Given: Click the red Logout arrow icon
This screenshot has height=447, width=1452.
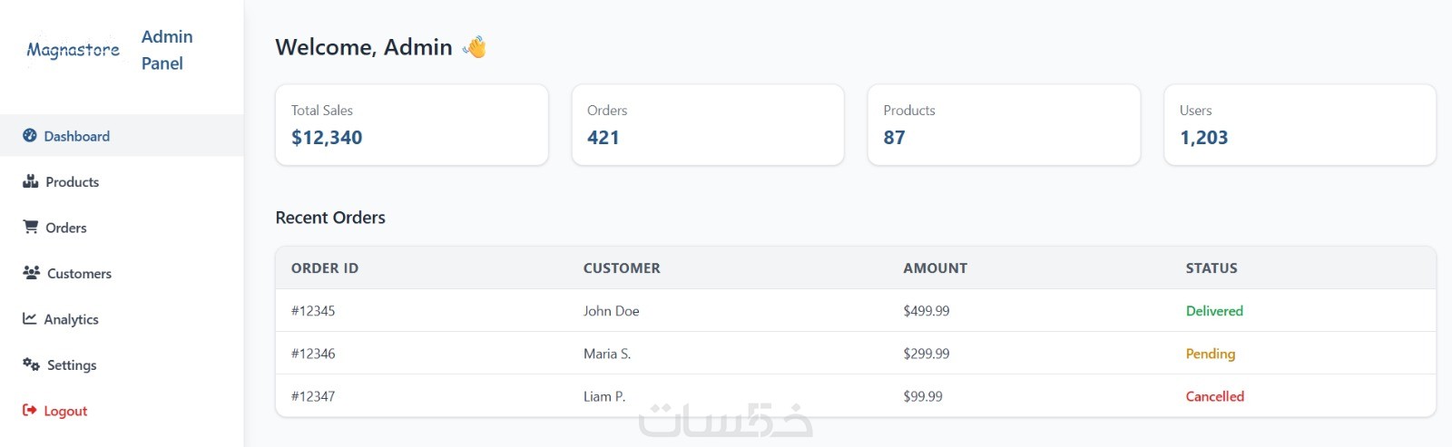Looking at the screenshot, I should coord(30,411).
